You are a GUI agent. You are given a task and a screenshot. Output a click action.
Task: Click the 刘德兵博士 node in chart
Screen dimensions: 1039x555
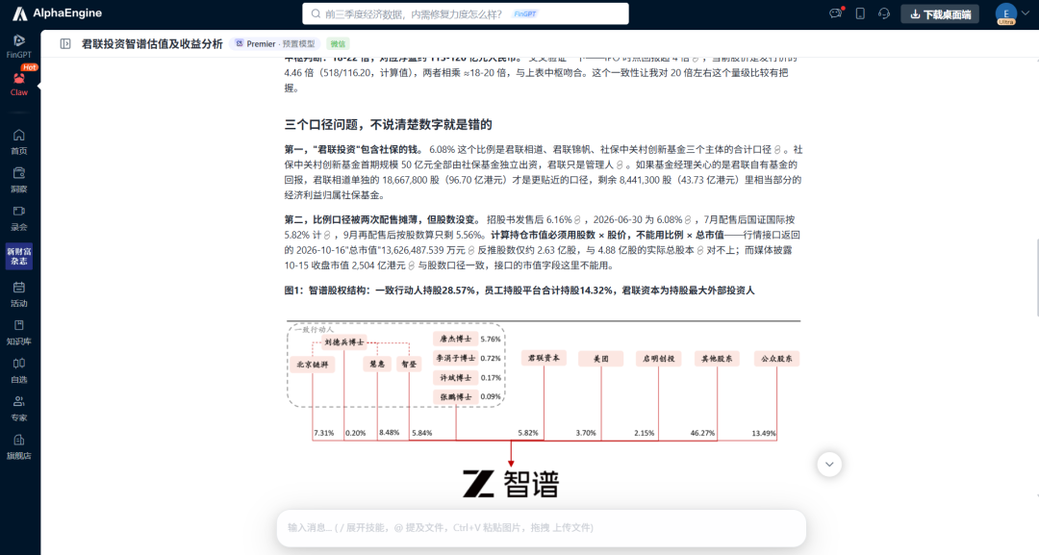(343, 342)
